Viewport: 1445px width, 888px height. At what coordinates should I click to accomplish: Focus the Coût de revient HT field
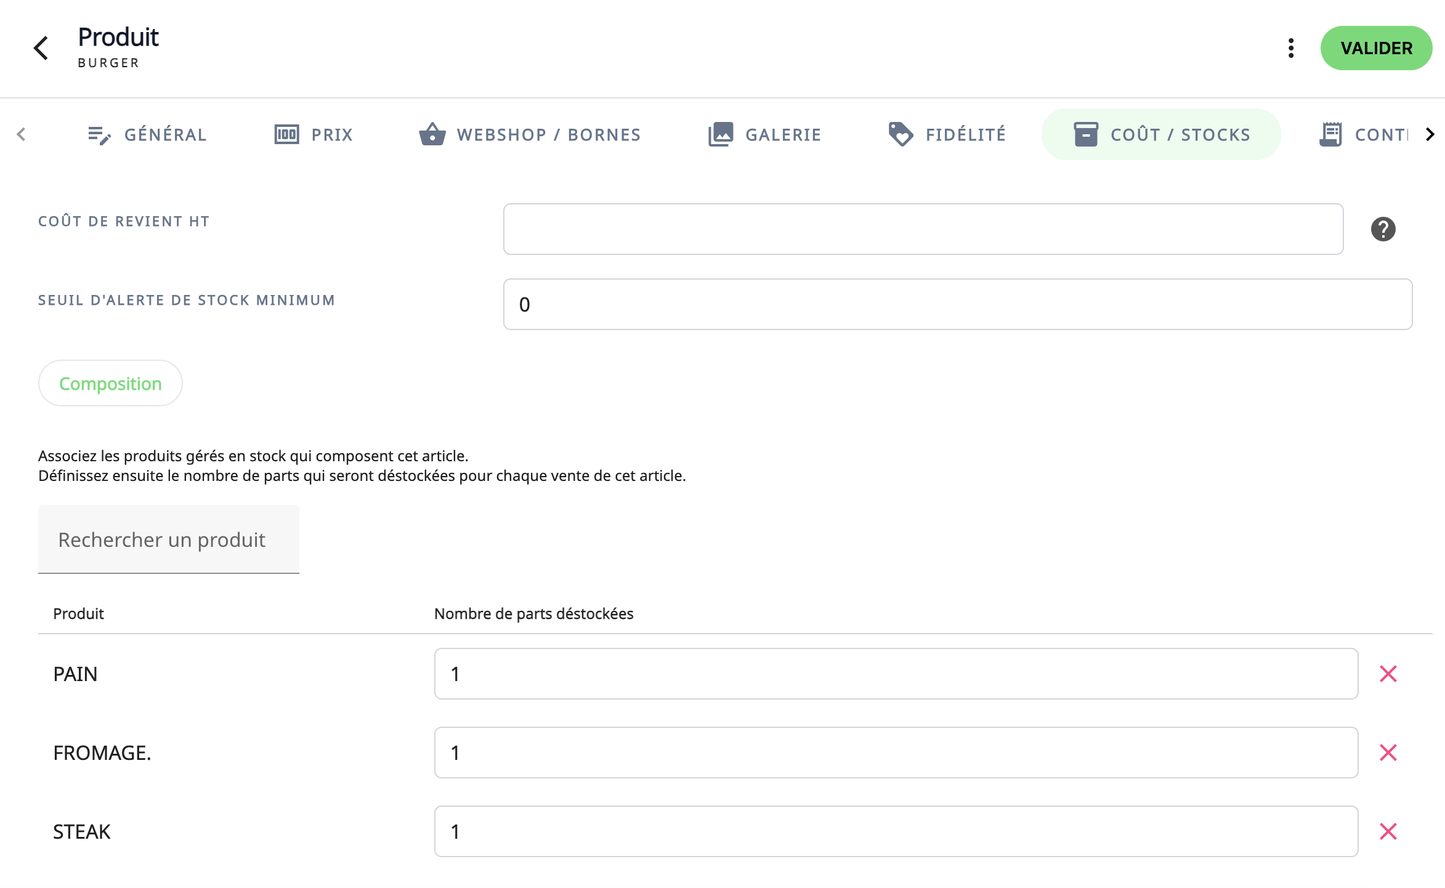(x=923, y=229)
